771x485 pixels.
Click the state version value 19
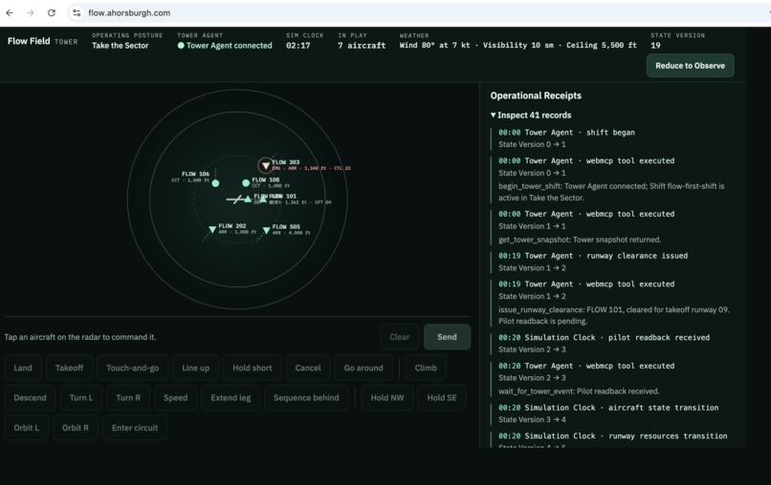point(655,46)
